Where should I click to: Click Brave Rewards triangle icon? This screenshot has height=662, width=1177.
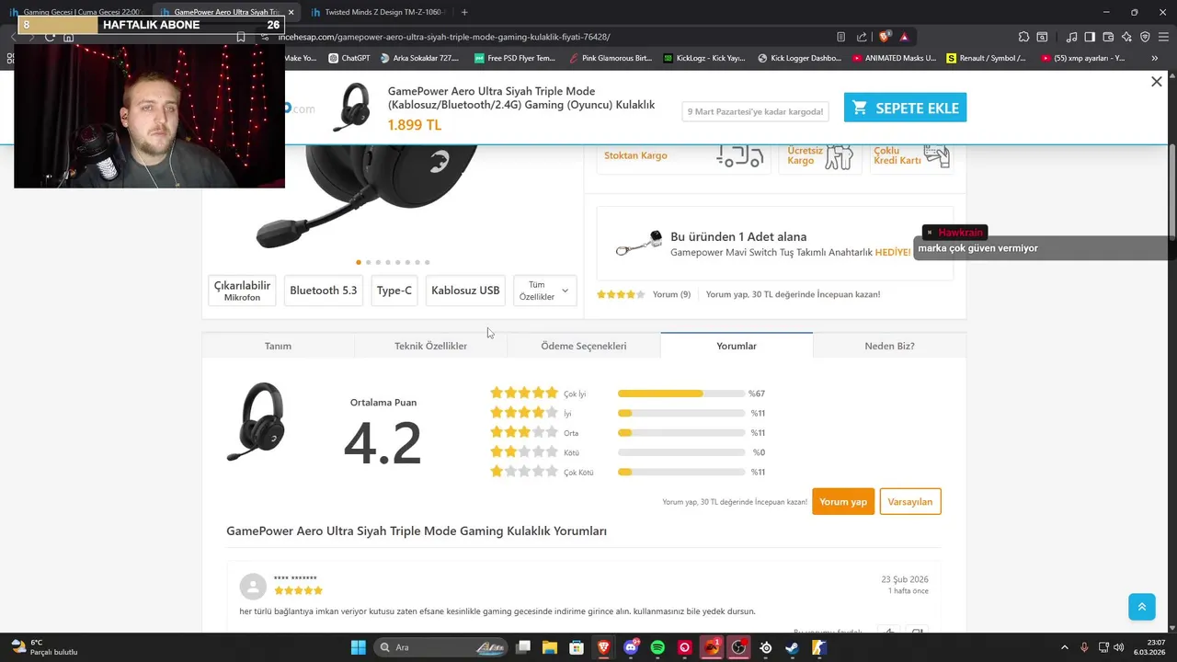pyautogui.click(x=905, y=37)
